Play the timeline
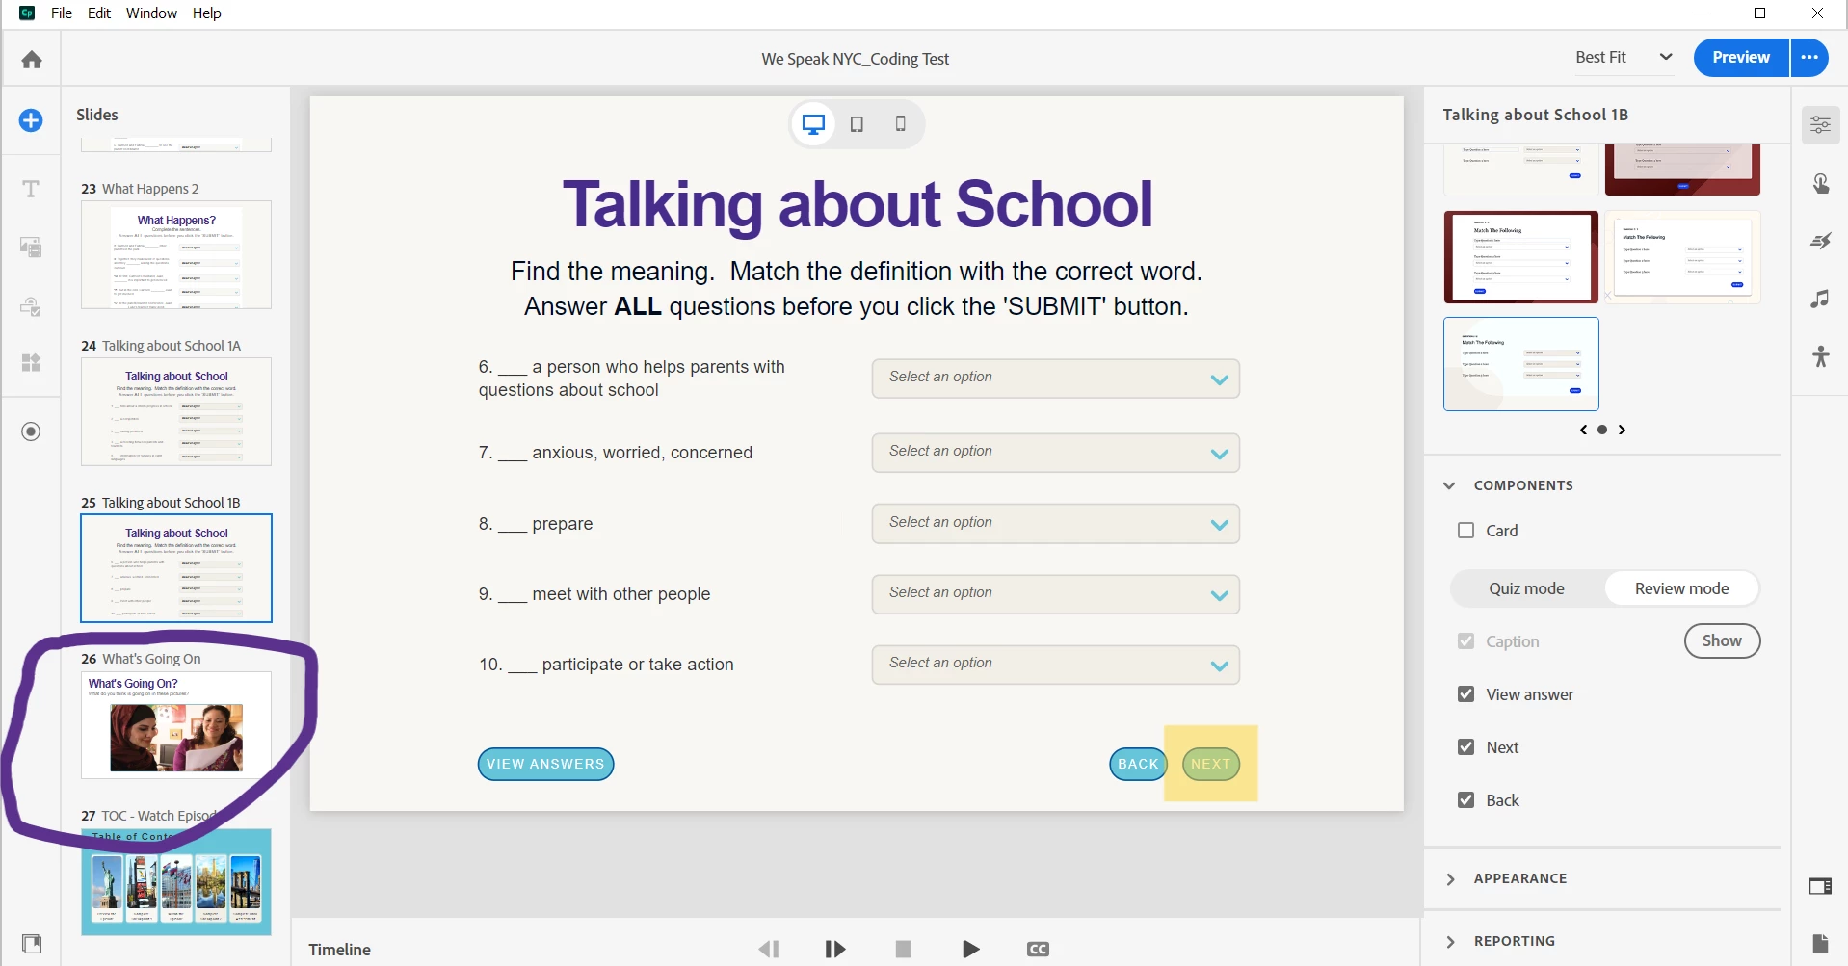This screenshot has height=966, width=1848. click(x=970, y=950)
